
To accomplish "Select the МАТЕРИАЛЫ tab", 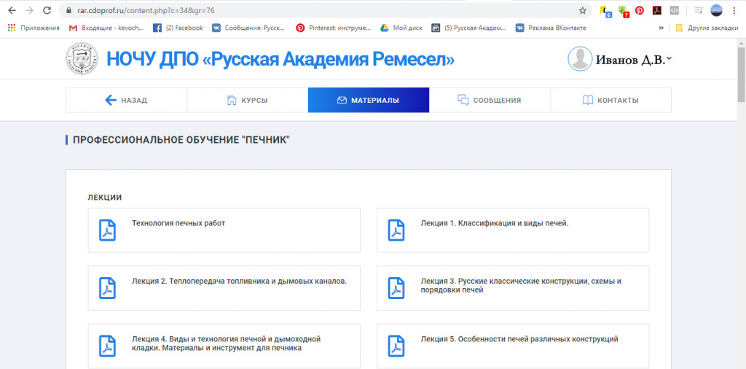I will 369,100.
